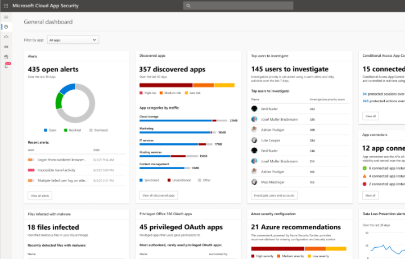
Task: Click the open alerts donut chart
Action: click(x=75, y=103)
